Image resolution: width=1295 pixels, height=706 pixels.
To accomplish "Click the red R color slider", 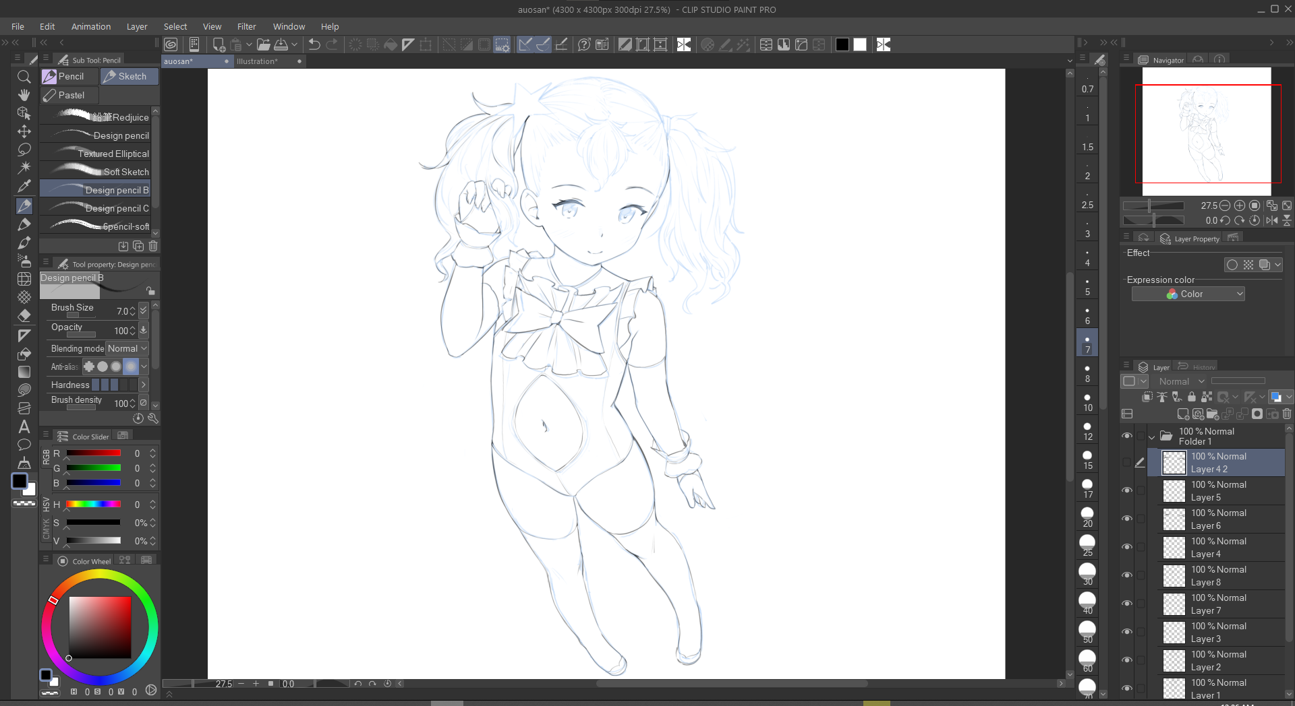I will coord(93,453).
